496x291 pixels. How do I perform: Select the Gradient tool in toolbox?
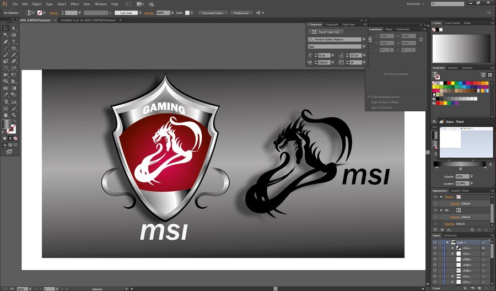coord(14,88)
